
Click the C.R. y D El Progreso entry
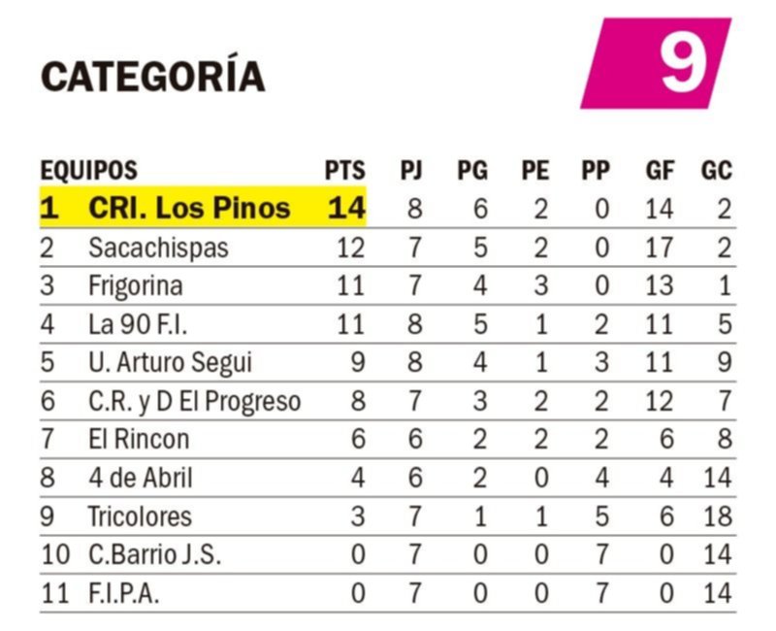coord(195,402)
